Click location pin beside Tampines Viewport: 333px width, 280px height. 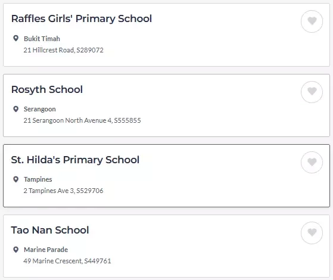click(x=15, y=179)
